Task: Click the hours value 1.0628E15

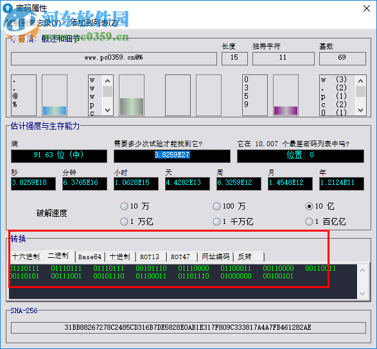Action: point(136,183)
